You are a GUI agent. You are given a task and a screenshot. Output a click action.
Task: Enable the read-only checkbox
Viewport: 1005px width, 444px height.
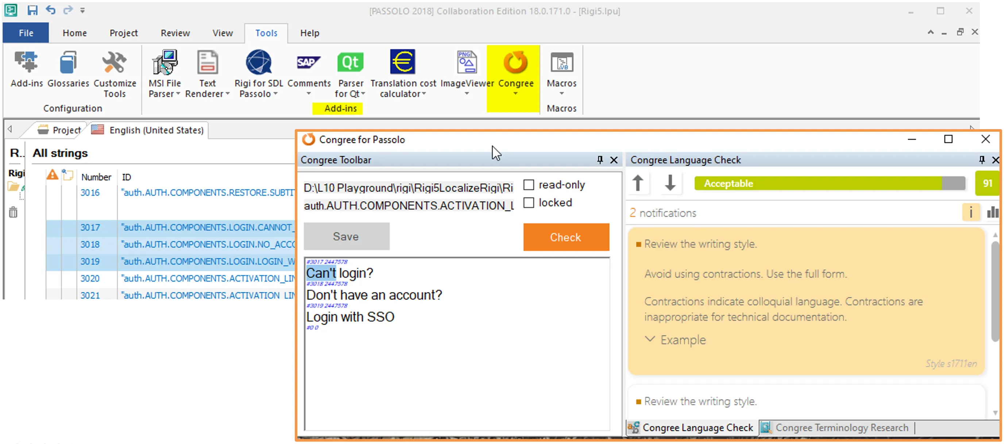click(529, 185)
